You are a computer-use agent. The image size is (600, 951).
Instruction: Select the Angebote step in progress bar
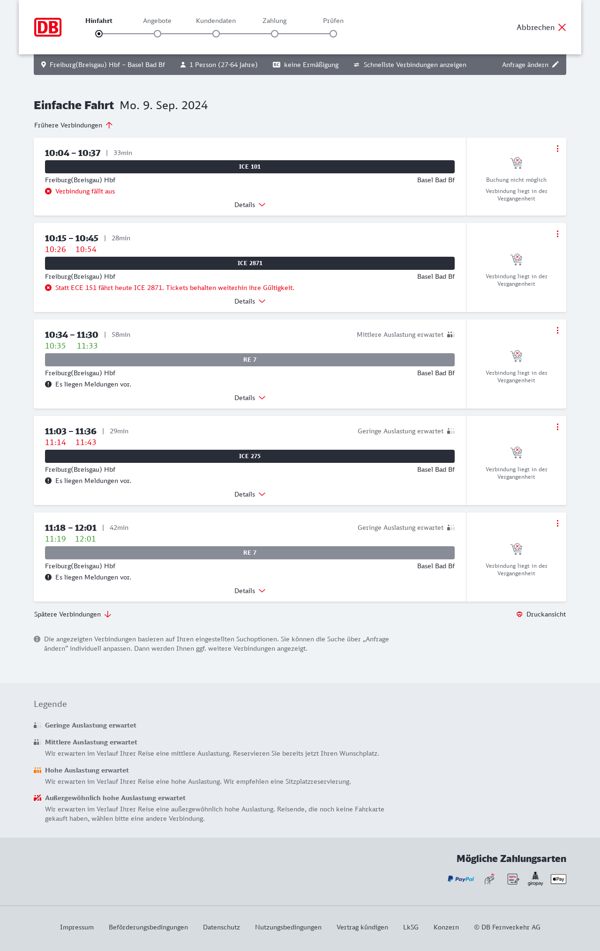157,34
